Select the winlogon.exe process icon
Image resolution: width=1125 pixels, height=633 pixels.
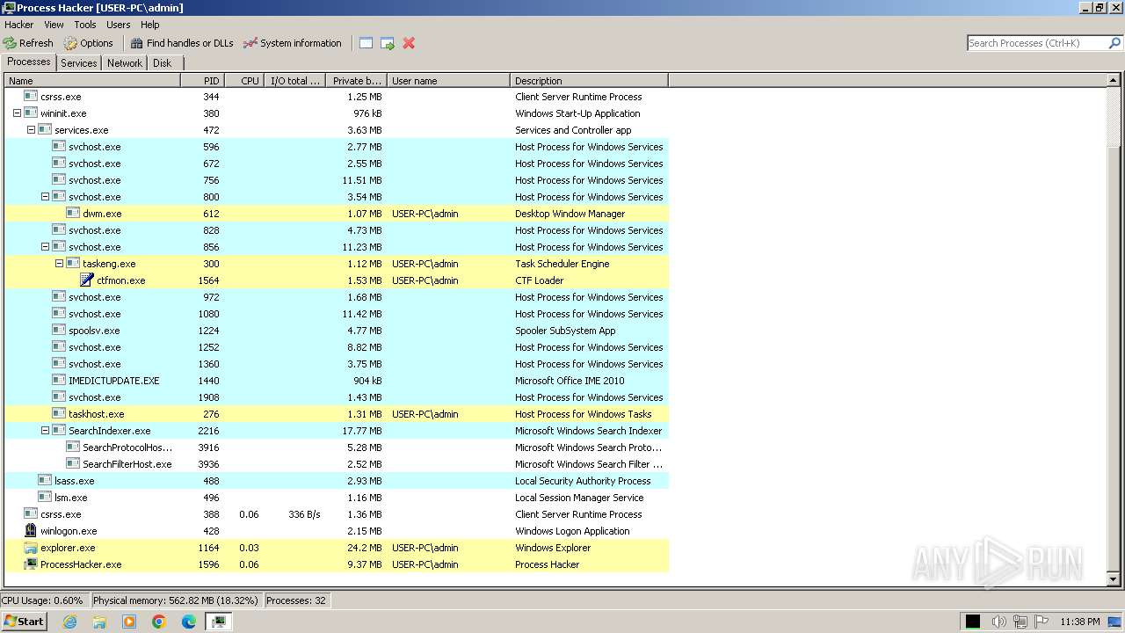tap(31, 531)
